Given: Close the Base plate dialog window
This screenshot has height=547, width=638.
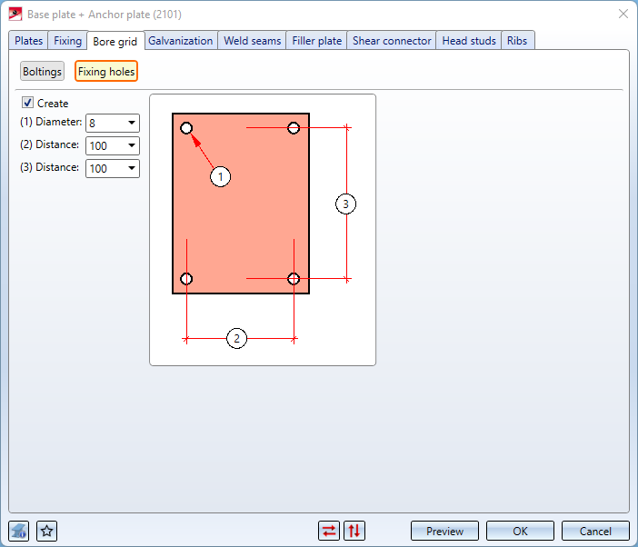Looking at the screenshot, I should pos(623,14).
